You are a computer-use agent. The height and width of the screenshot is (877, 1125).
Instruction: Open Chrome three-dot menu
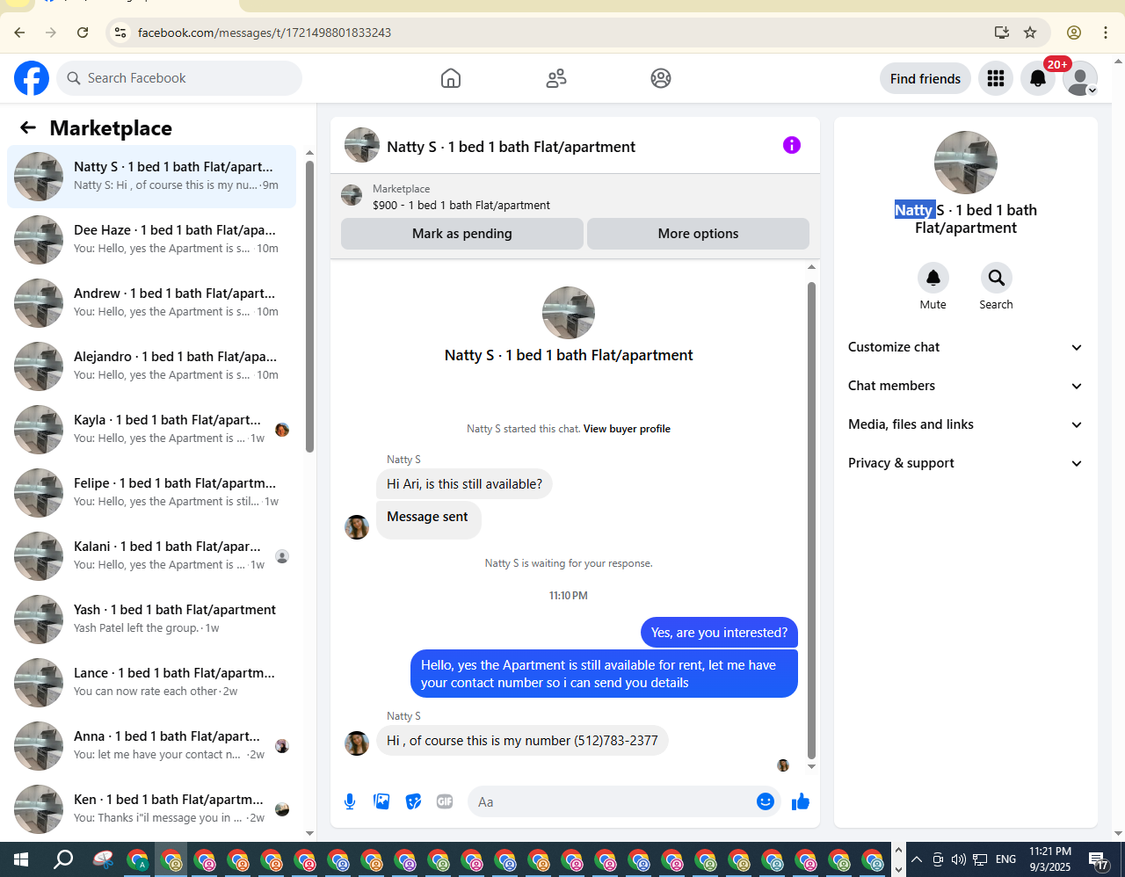tap(1106, 33)
